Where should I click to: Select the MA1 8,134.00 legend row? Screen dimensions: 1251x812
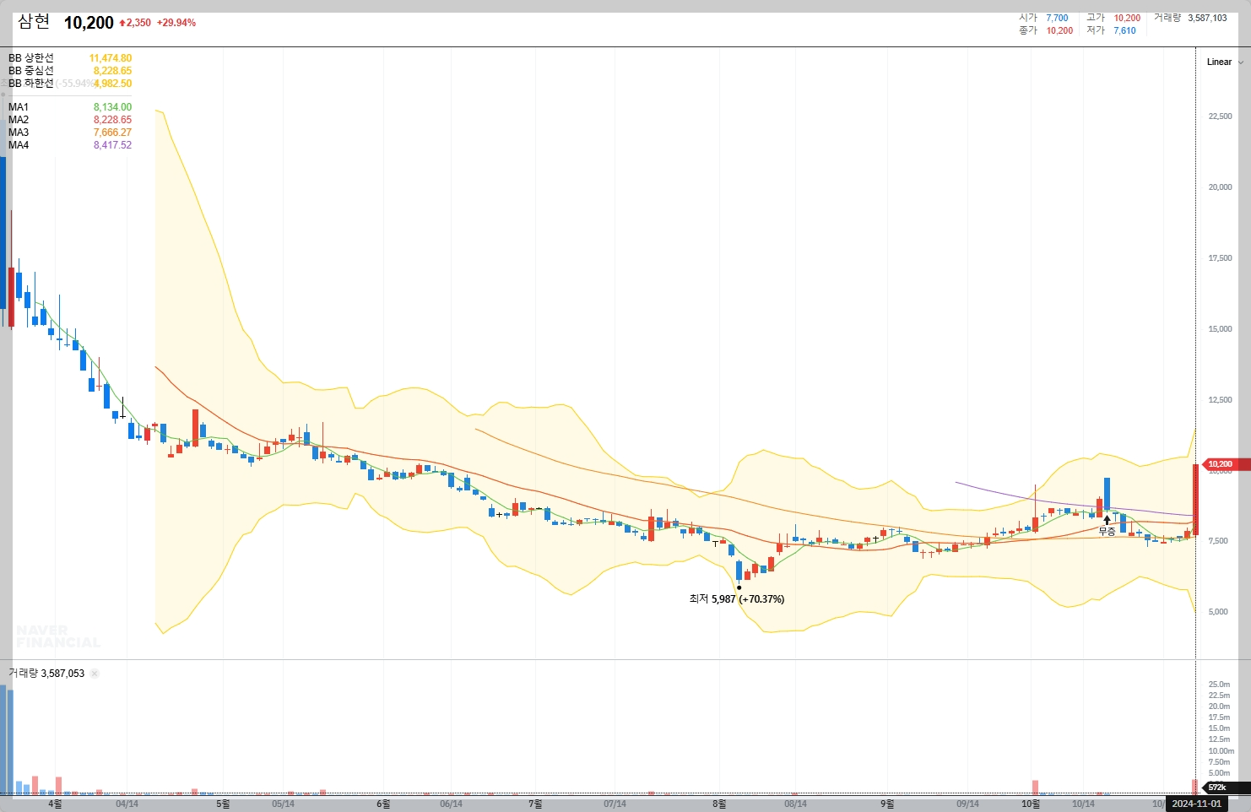[70, 107]
